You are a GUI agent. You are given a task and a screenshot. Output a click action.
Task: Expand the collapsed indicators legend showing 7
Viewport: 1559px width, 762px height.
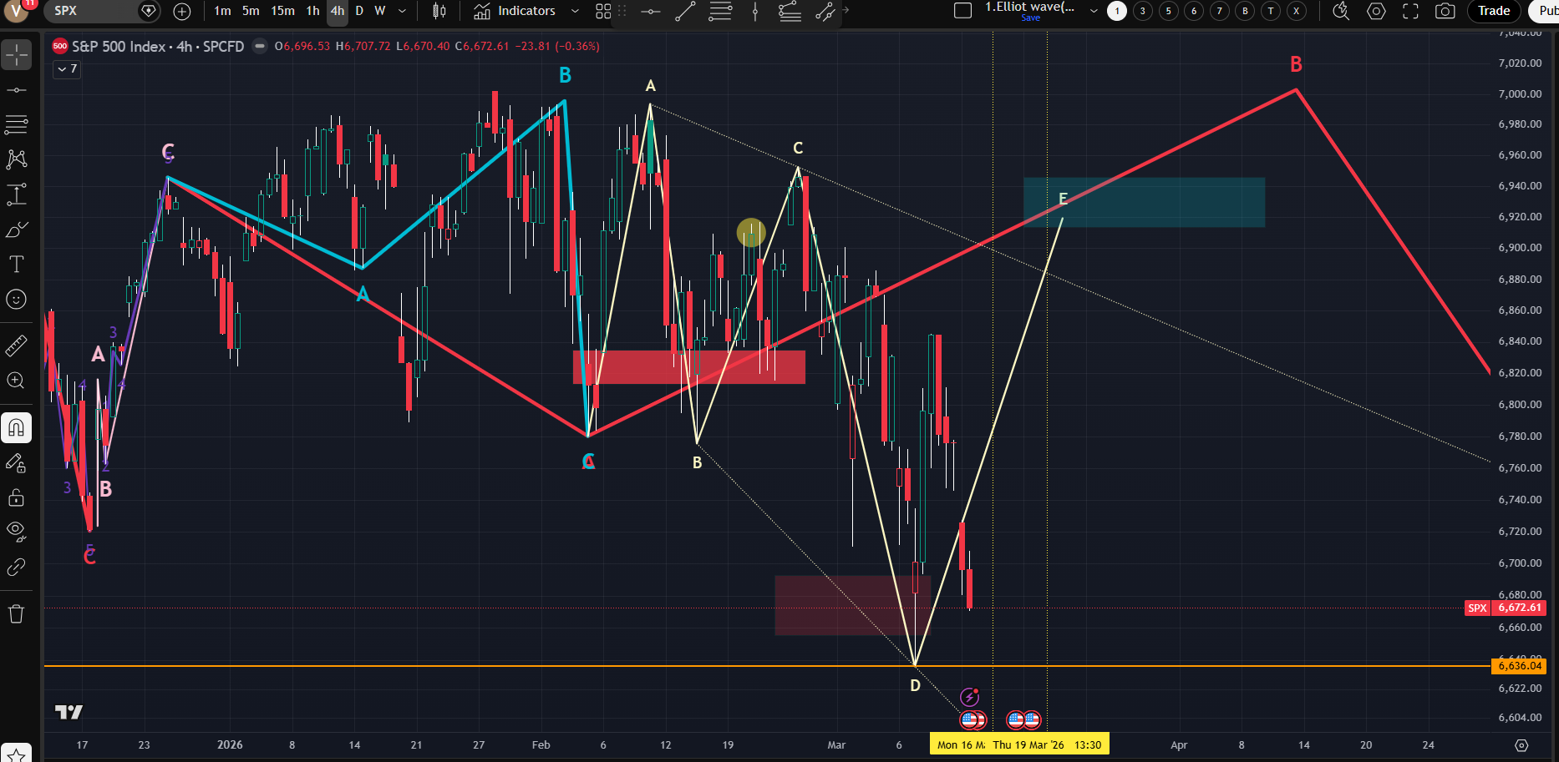pyautogui.click(x=67, y=69)
